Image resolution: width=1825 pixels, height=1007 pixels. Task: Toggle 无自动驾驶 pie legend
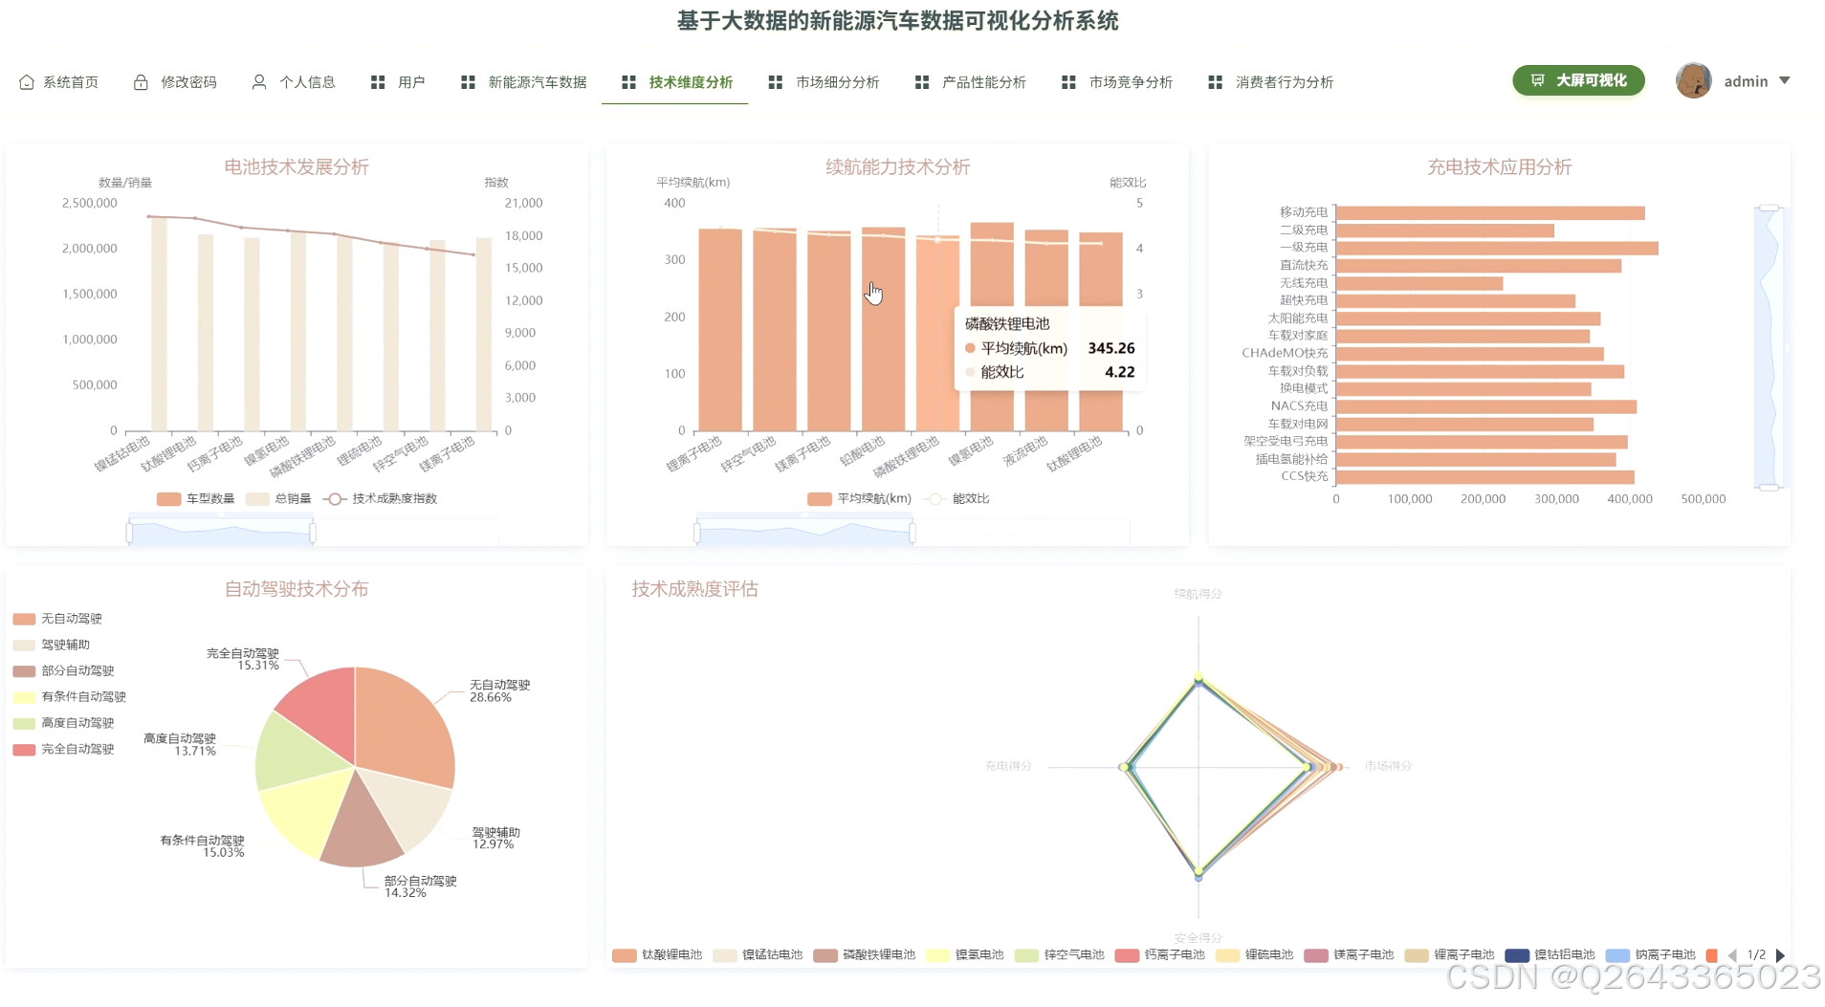point(57,619)
